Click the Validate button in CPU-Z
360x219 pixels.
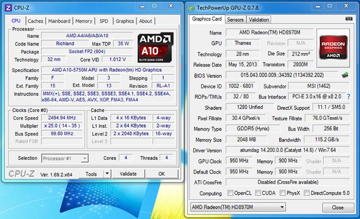pyautogui.click(x=128, y=174)
